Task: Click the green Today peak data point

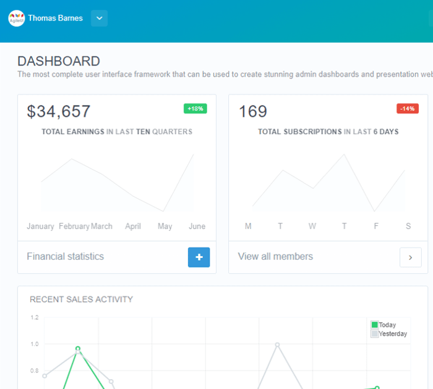Action: [x=78, y=348]
